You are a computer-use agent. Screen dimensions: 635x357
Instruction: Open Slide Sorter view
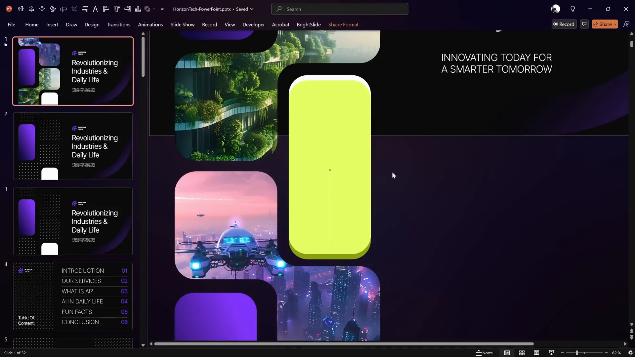click(522, 353)
